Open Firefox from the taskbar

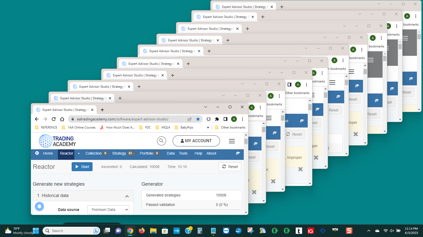[x=142, y=231]
